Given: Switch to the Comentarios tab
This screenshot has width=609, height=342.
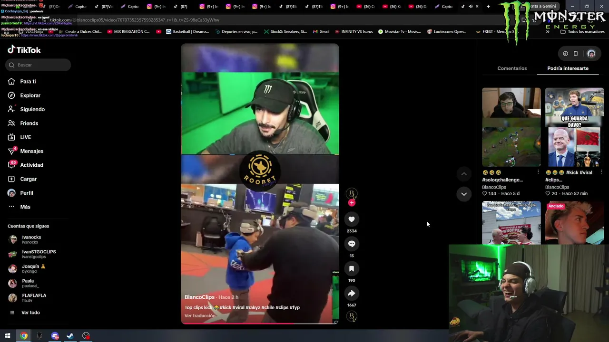Looking at the screenshot, I should (x=512, y=68).
